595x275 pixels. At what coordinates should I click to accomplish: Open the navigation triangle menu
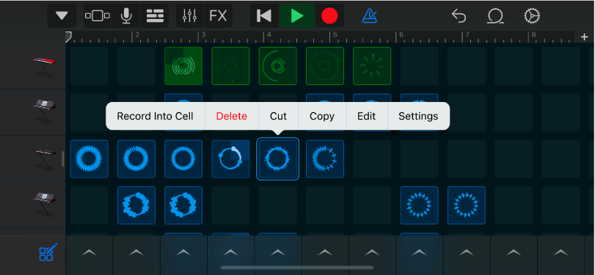point(62,16)
